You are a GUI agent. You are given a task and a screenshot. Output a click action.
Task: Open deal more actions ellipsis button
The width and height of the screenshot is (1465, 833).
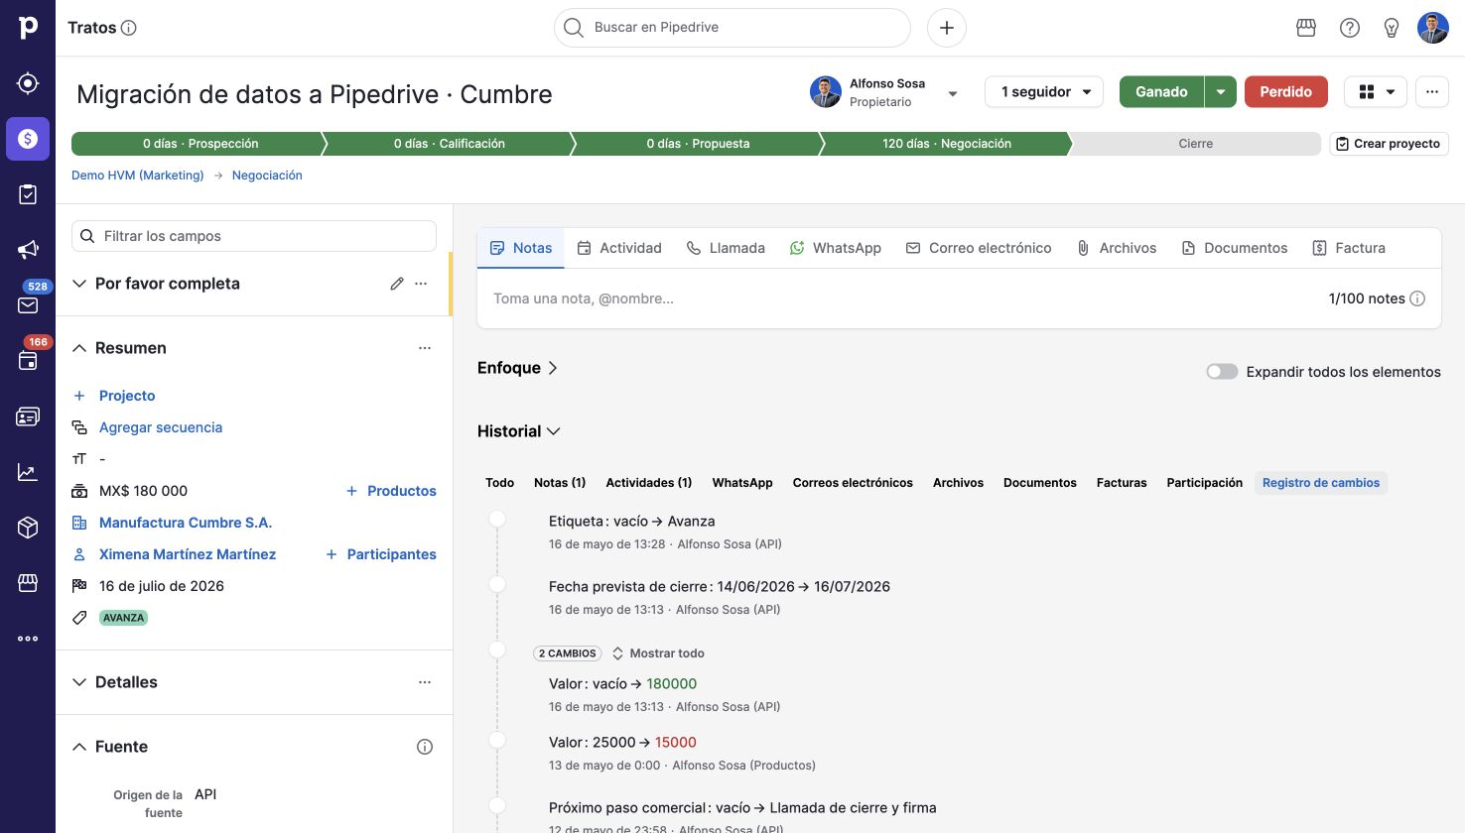(1432, 91)
